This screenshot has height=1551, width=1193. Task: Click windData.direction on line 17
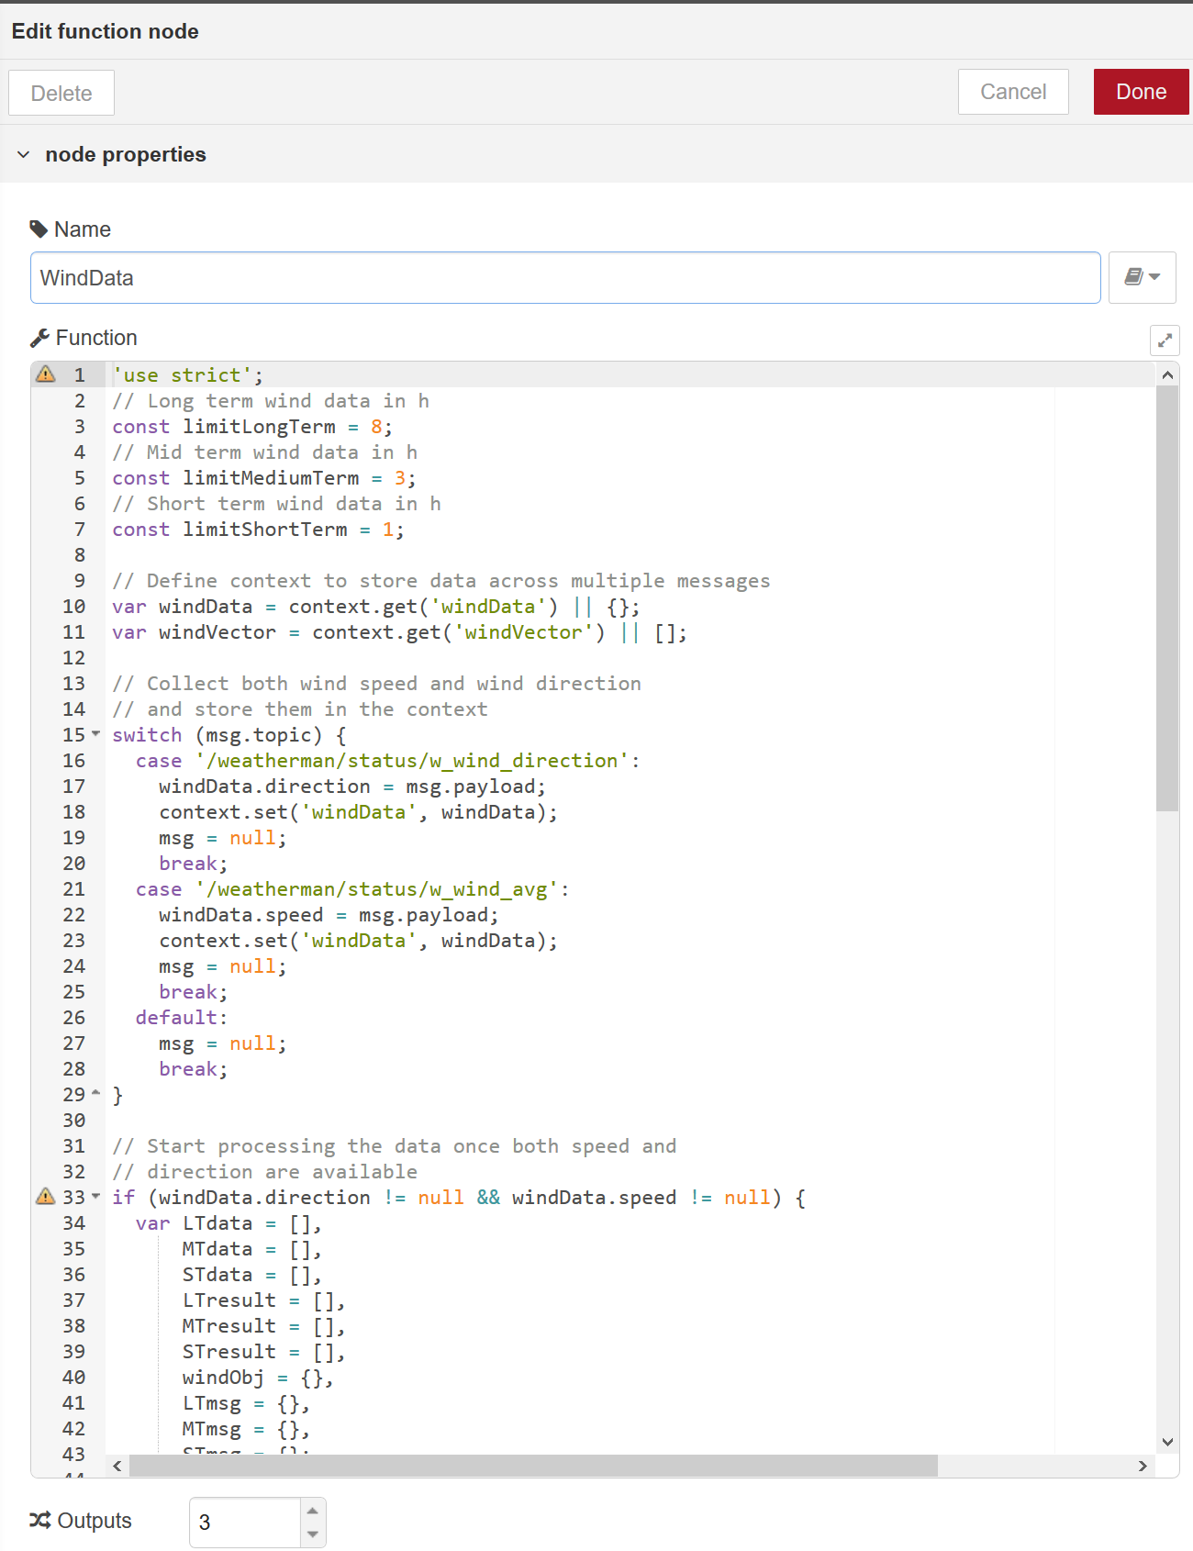click(264, 787)
